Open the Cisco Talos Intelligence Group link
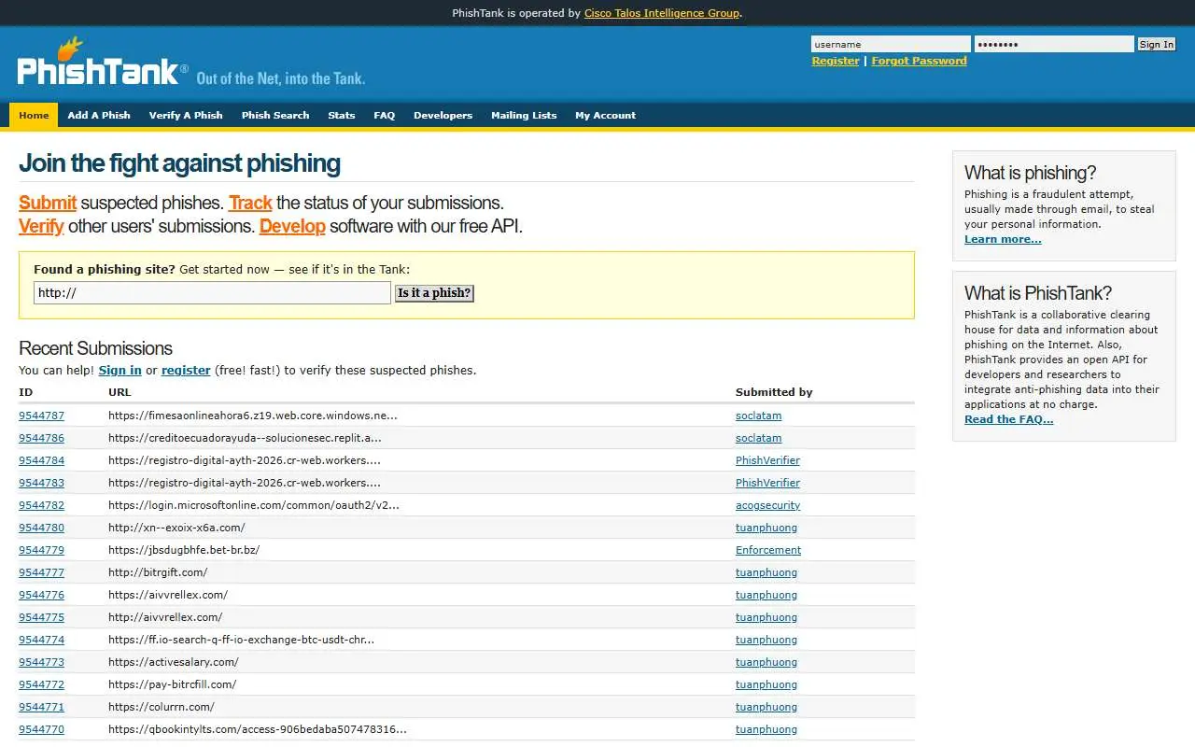The width and height of the screenshot is (1195, 747). (662, 13)
